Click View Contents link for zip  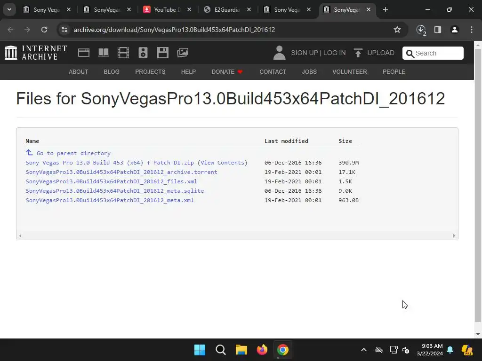click(223, 163)
